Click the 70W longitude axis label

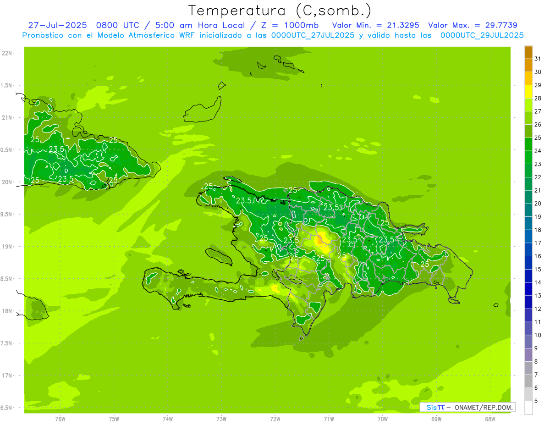383,419
